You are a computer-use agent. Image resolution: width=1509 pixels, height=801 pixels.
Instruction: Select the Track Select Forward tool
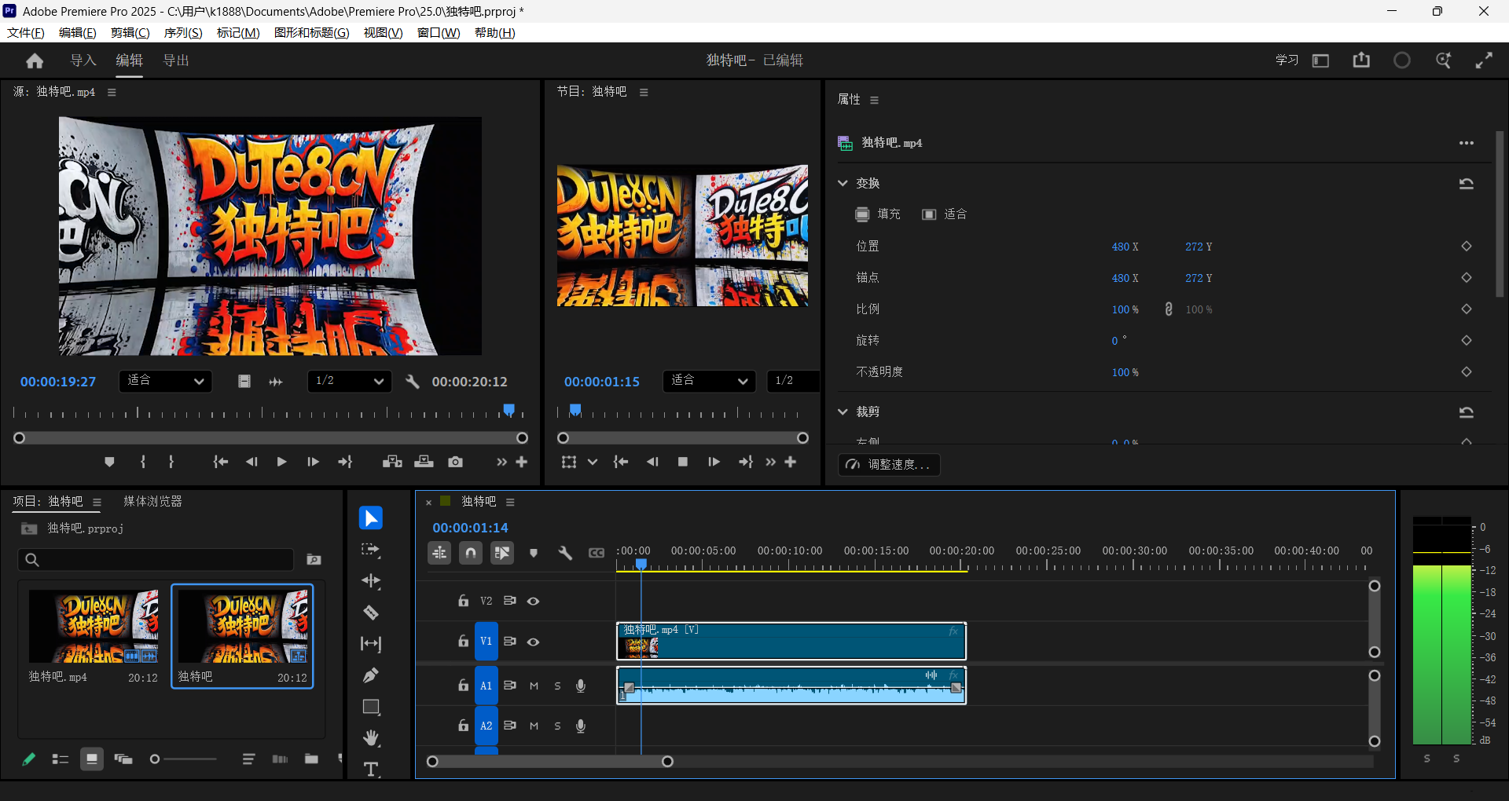pyautogui.click(x=370, y=550)
